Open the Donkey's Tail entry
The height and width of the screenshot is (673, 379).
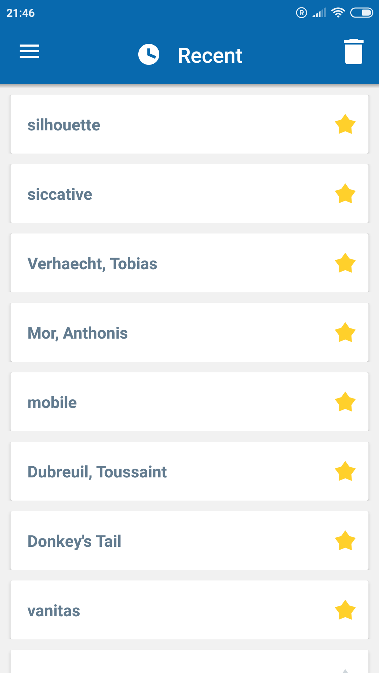coord(189,541)
